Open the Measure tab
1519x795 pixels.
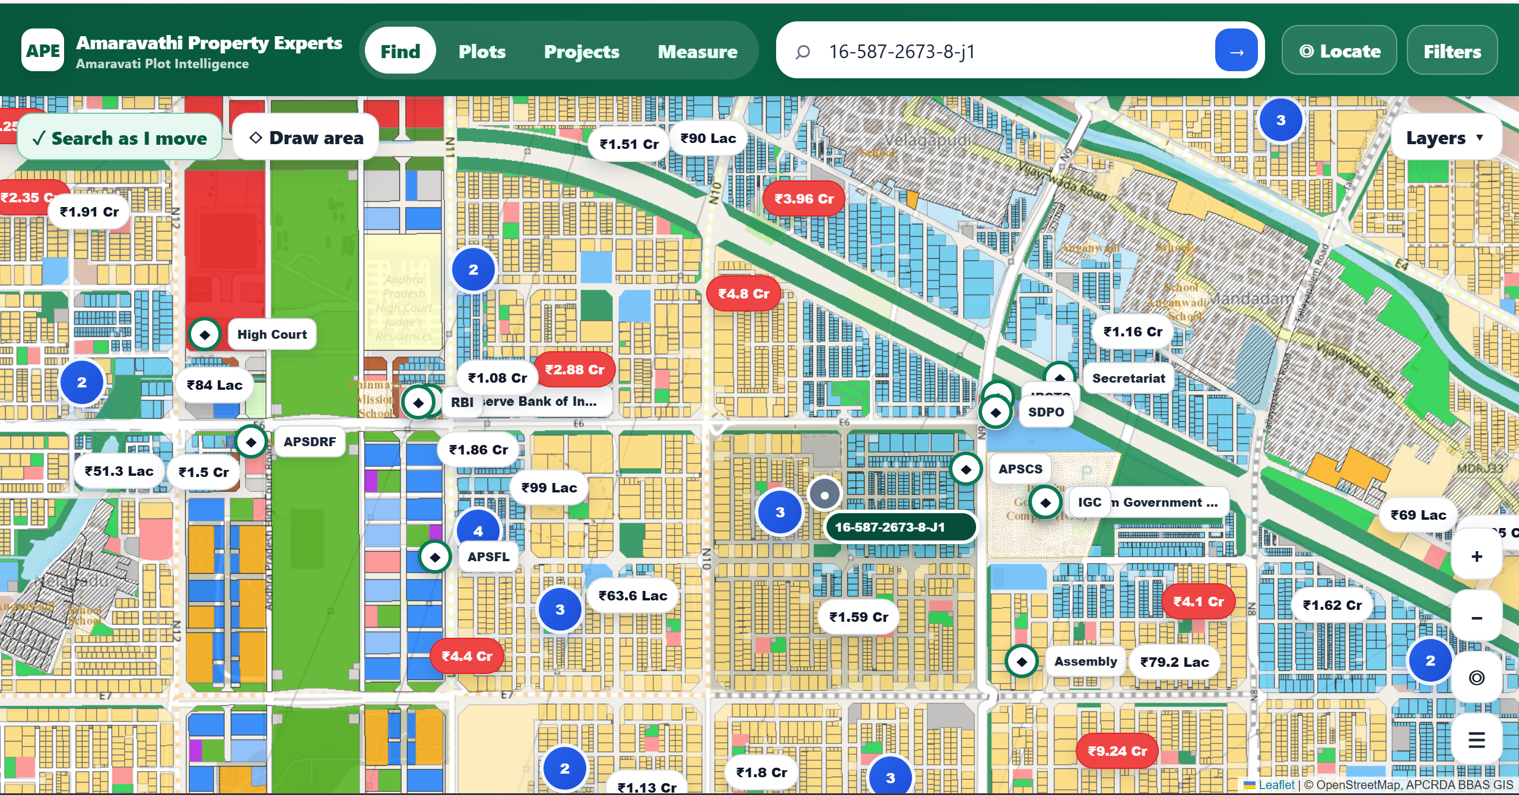[697, 51]
